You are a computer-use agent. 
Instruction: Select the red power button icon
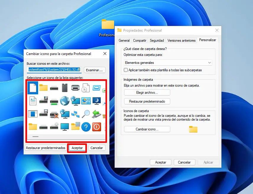point(97,127)
